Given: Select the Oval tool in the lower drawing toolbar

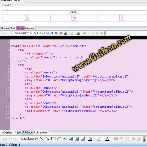Looking at the screenshot, I should tap(59, 139).
